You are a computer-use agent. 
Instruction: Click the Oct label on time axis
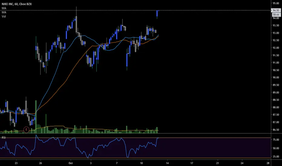tap(71, 163)
